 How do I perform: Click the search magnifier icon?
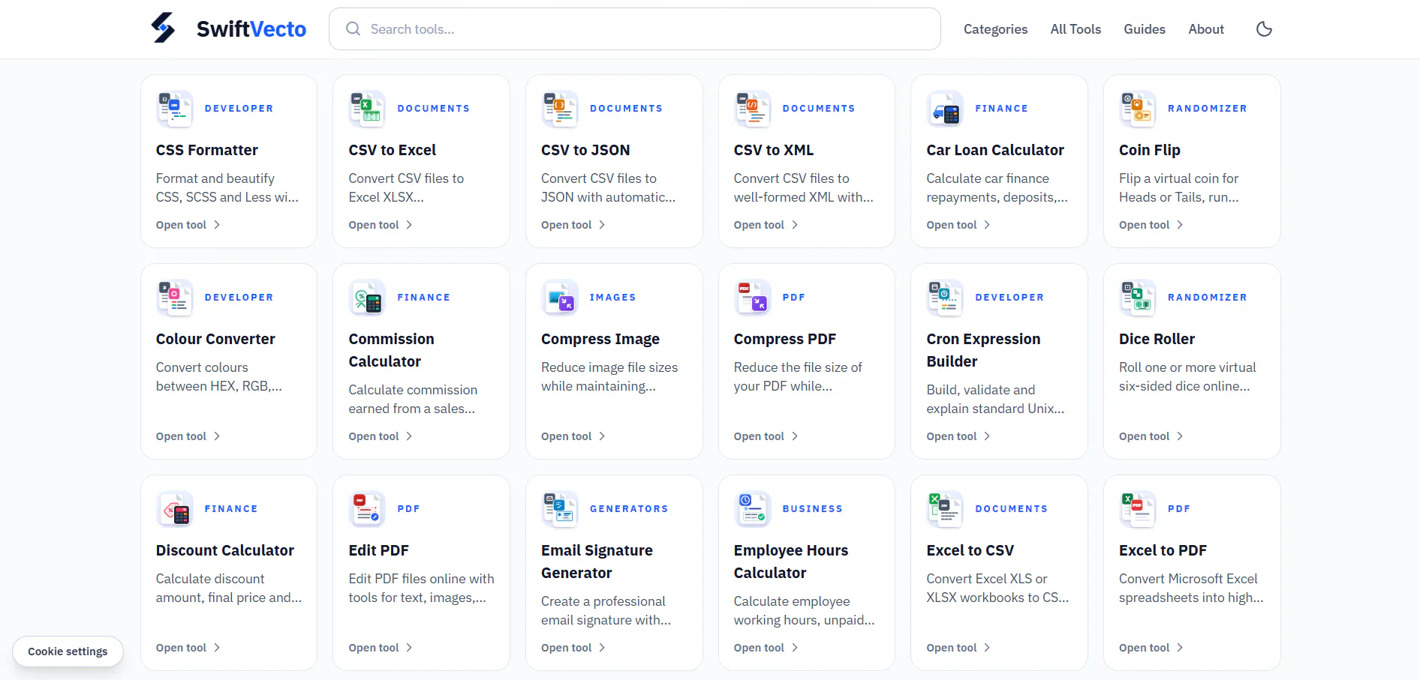point(353,29)
